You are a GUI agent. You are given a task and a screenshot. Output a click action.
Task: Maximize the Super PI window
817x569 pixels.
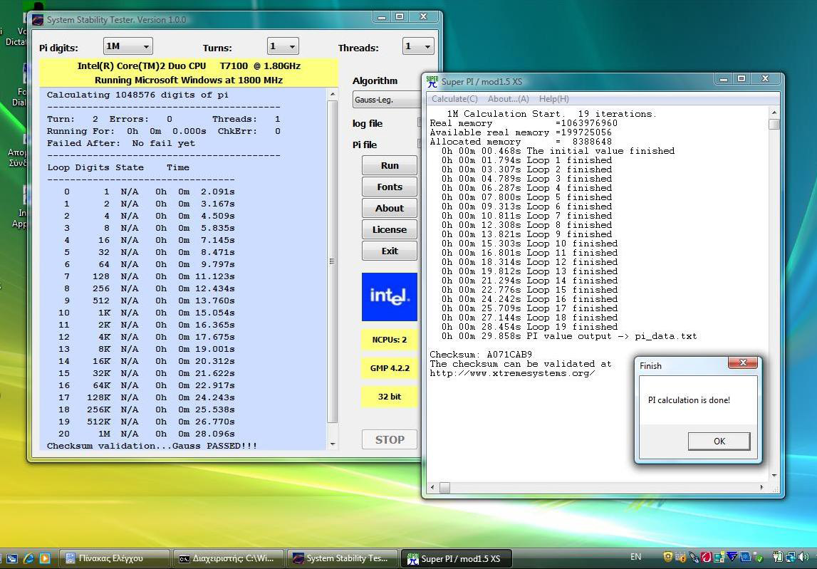click(741, 78)
